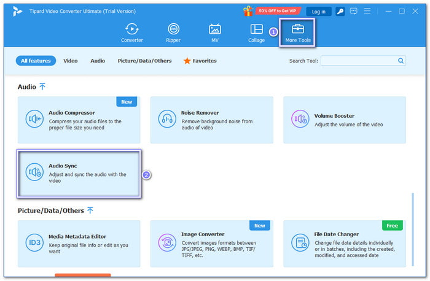Open the Volume Booster tool title
Screen dimensions: 430x281
[x=334, y=116]
